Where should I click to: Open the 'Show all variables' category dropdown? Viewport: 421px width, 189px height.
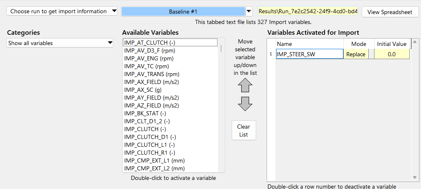tap(60, 43)
